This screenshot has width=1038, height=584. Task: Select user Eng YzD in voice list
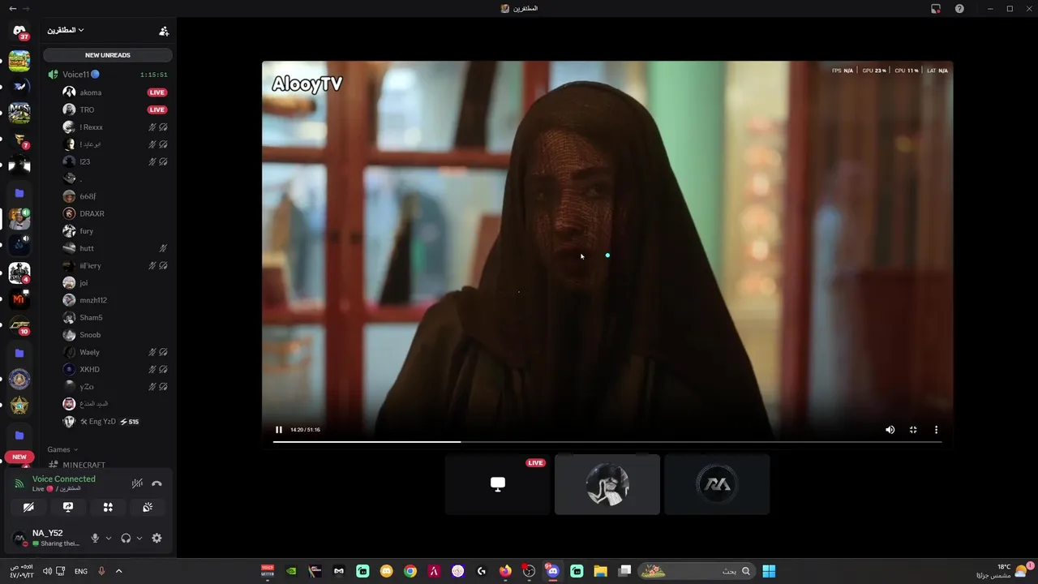point(114,422)
